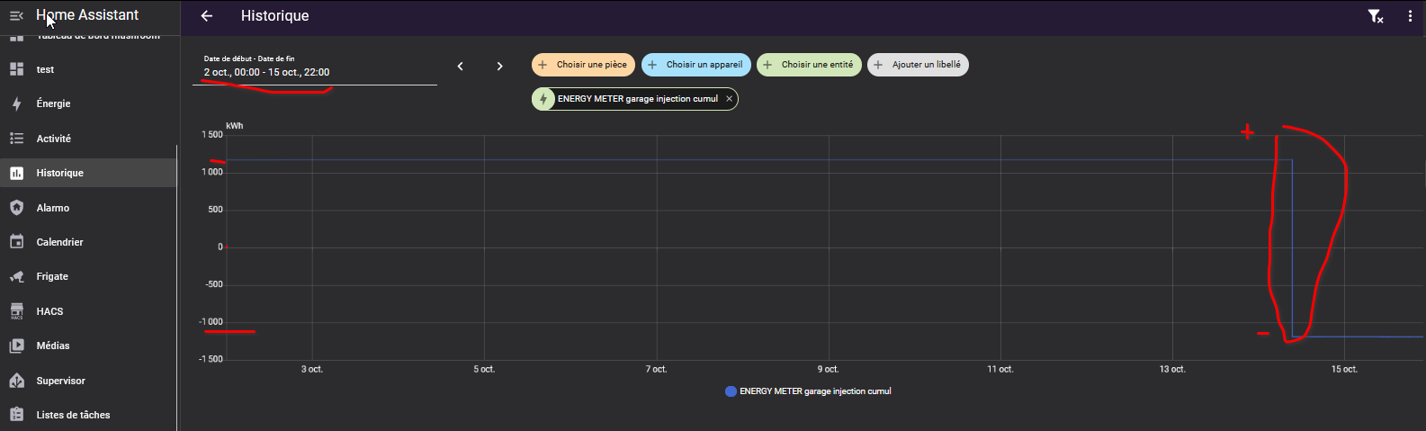Remove the ENERGY METER entity chip
Image resolution: width=1426 pixels, height=431 pixels.
tap(729, 99)
